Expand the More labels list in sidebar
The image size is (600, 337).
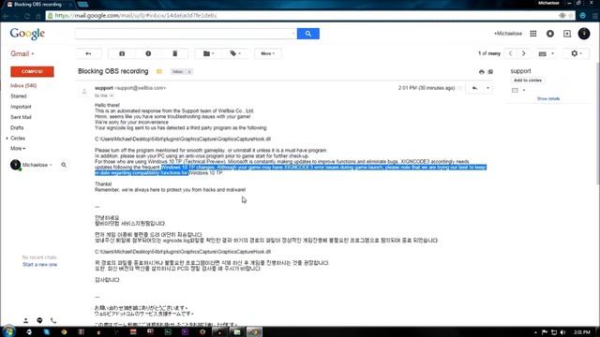click(18, 148)
